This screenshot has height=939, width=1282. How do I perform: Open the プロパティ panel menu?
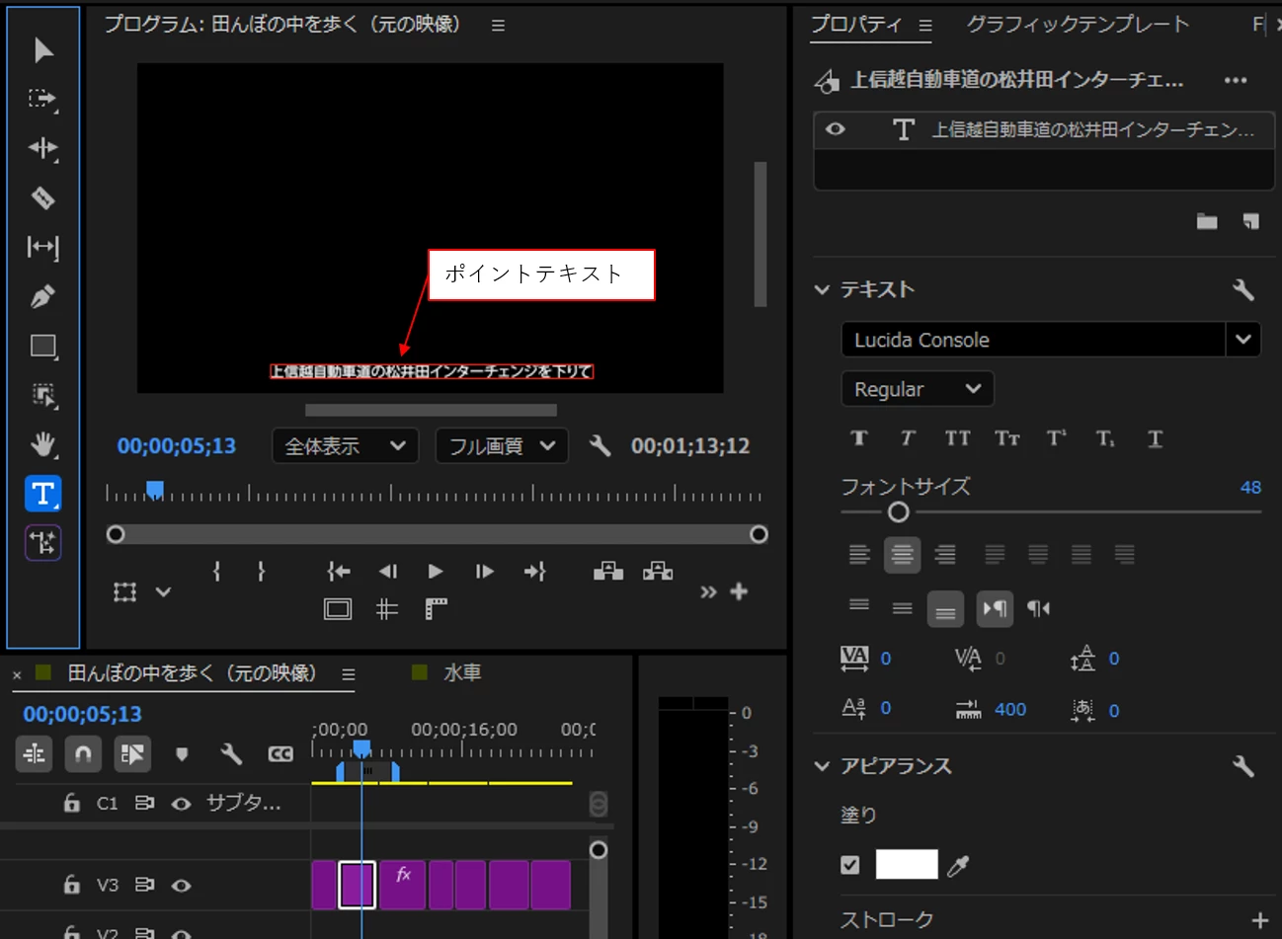pyautogui.click(x=925, y=26)
